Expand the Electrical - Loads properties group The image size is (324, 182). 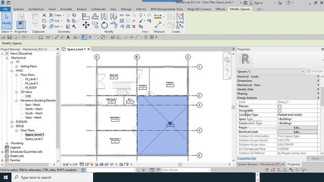pos(318,76)
